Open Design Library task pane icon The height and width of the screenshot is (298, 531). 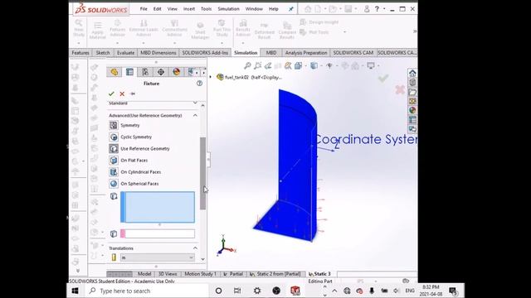[x=412, y=83]
